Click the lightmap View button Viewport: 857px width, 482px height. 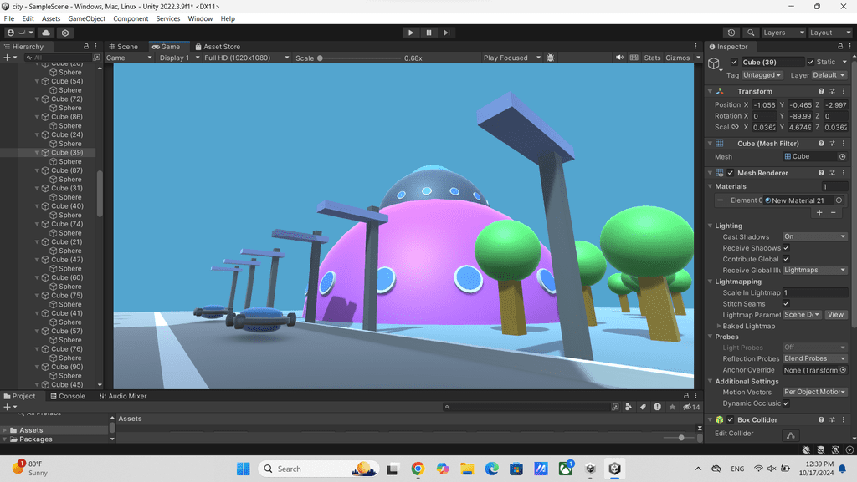(x=835, y=315)
